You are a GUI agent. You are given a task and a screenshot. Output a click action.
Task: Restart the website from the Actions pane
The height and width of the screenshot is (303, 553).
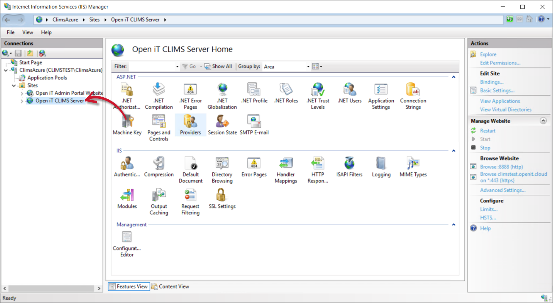click(x=486, y=130)
